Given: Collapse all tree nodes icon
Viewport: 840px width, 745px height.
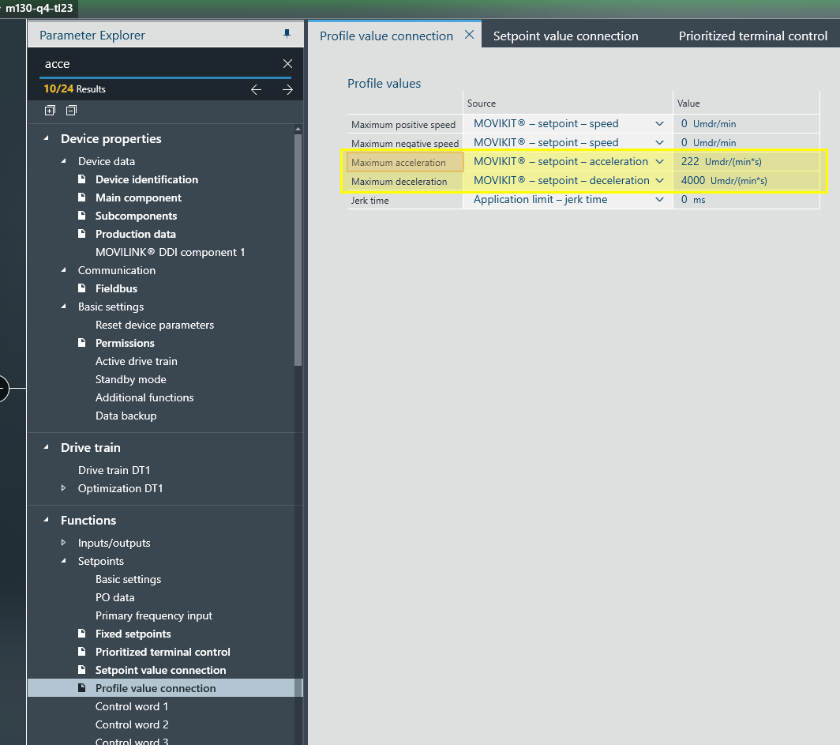Looking at the screenshot, I should (x=71, y=111).
